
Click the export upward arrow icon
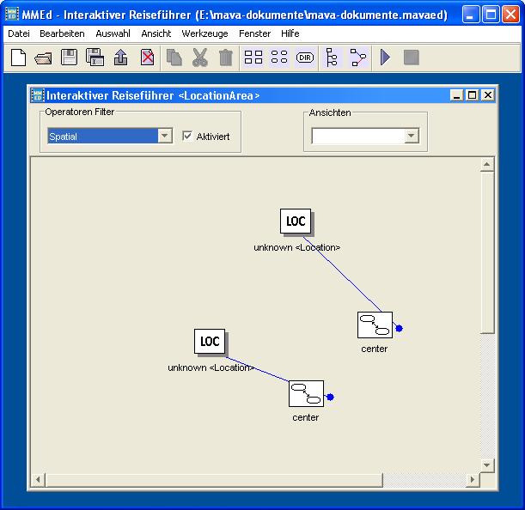121,58
